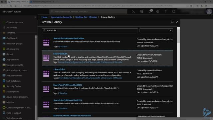Open the Help question mark icon

click(x=166, y=12)
